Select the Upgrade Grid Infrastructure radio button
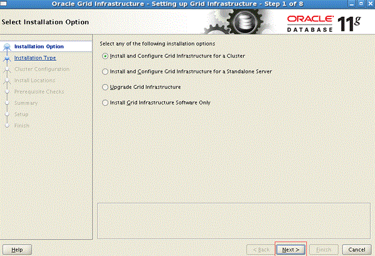Image resolution: width=375 pixels, height=256 pixels. tap(105, 87)
